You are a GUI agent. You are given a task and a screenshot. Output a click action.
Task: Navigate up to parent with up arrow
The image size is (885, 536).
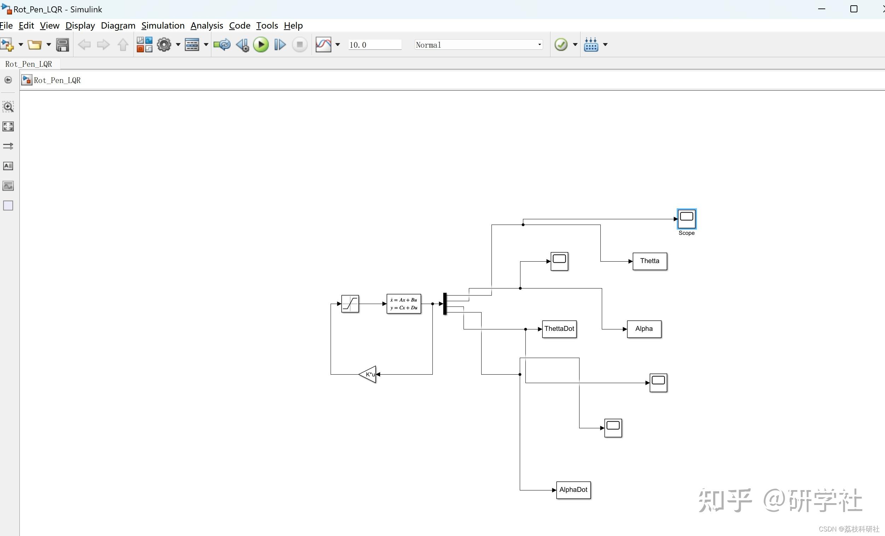pos(122,44)
